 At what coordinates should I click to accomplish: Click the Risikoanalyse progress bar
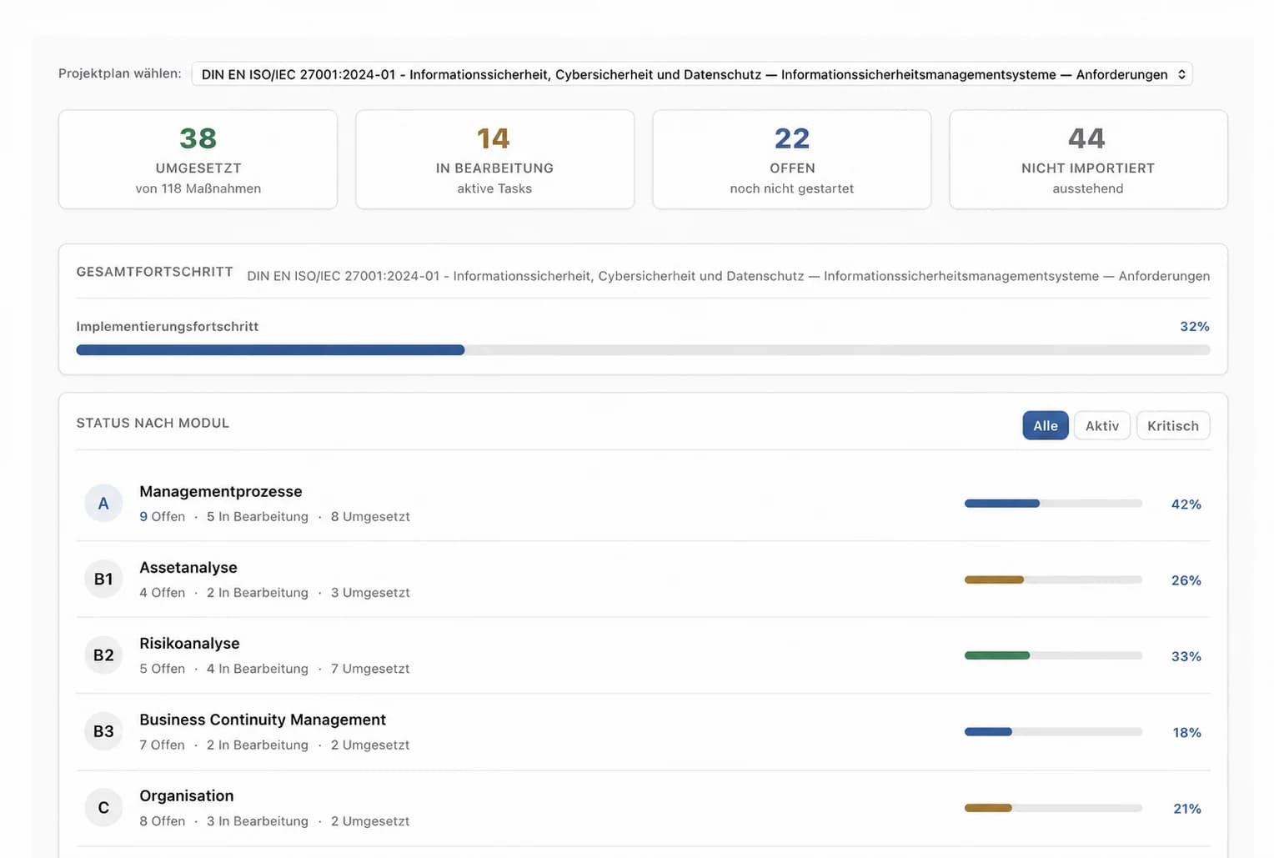1053,655
